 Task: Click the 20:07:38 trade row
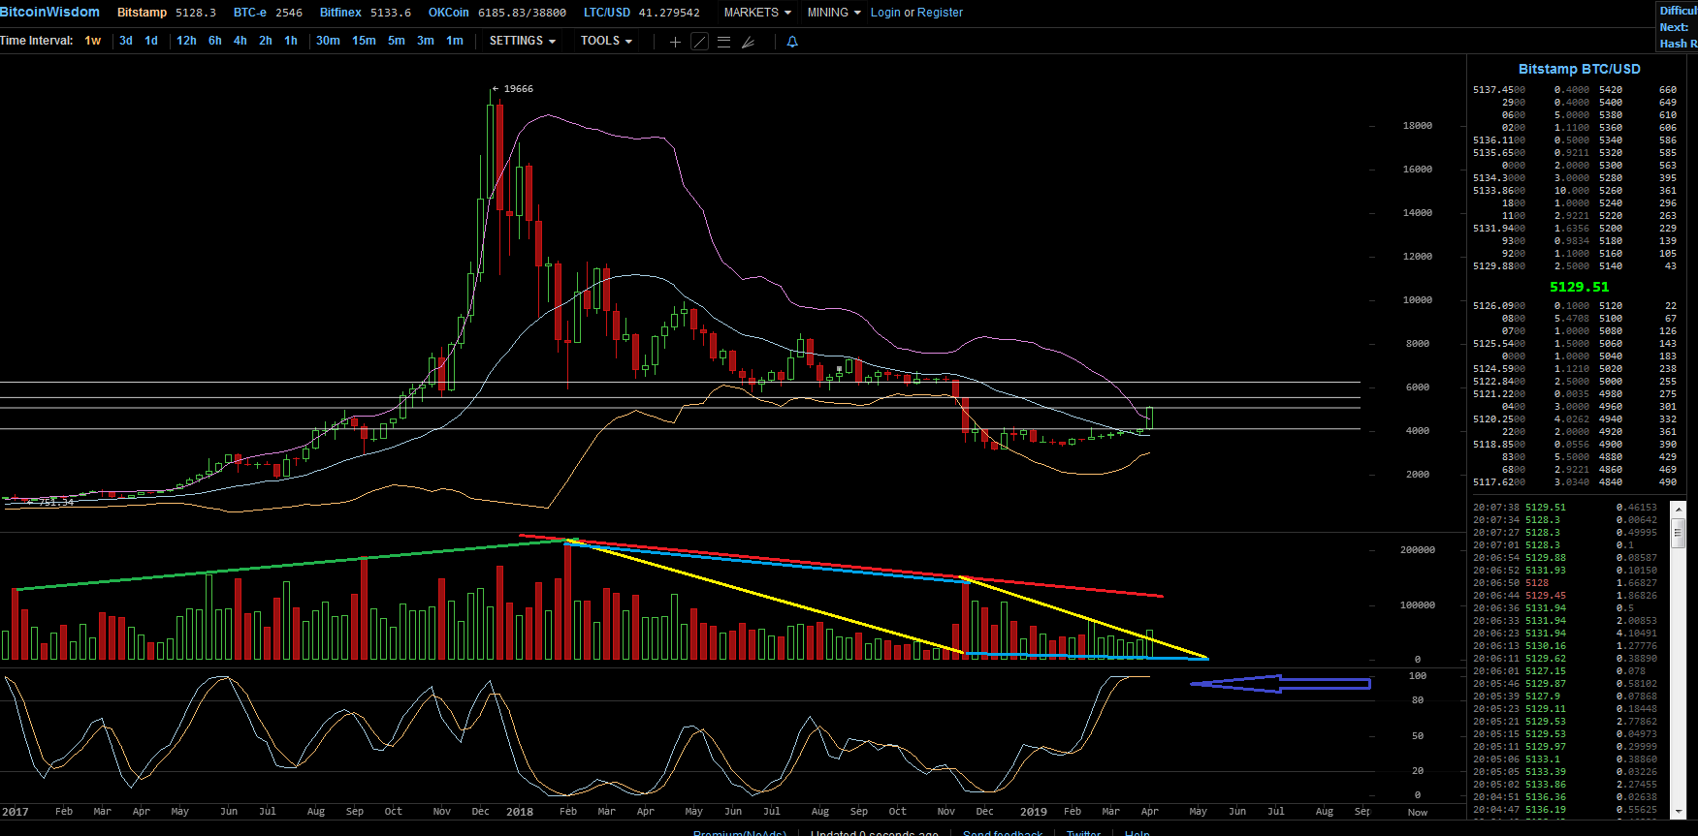click(x=1565, y=508)
